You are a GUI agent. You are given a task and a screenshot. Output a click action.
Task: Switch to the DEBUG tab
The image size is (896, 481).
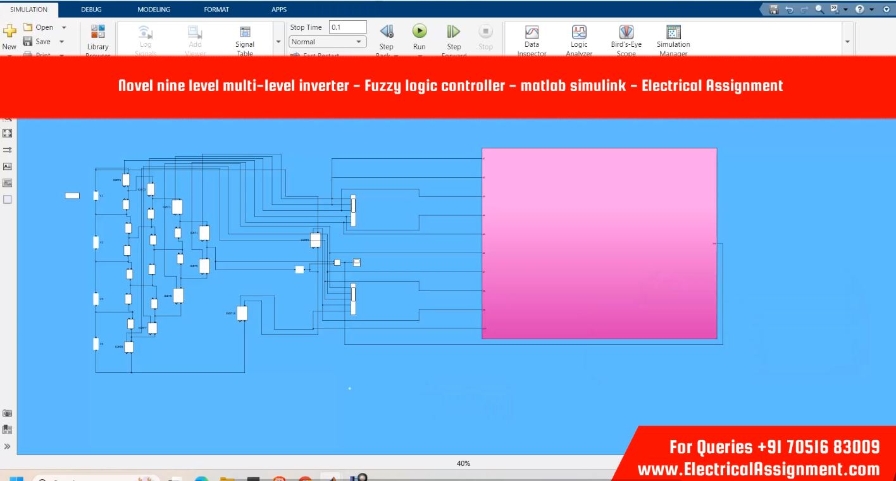point(91,9)
